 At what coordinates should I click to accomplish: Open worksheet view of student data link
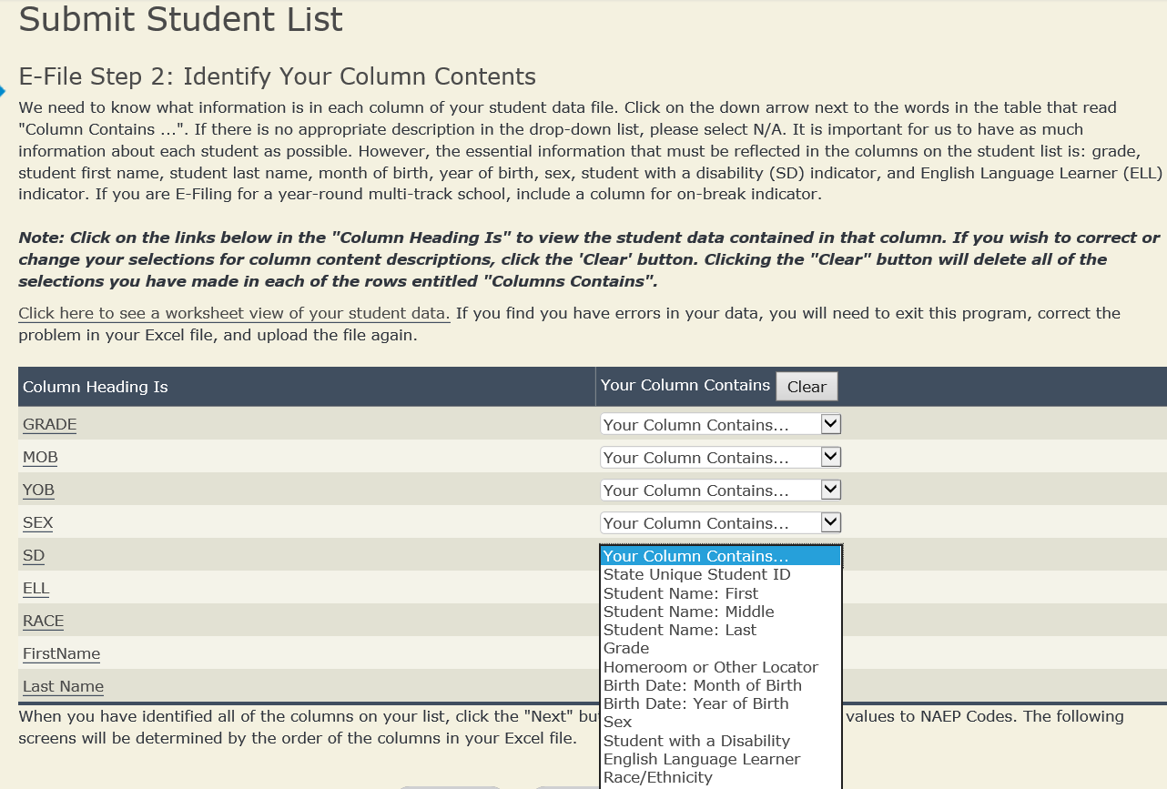[234, 313]
